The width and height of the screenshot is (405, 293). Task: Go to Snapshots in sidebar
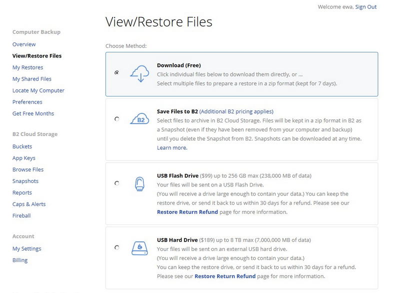click(x=25, y=181)
